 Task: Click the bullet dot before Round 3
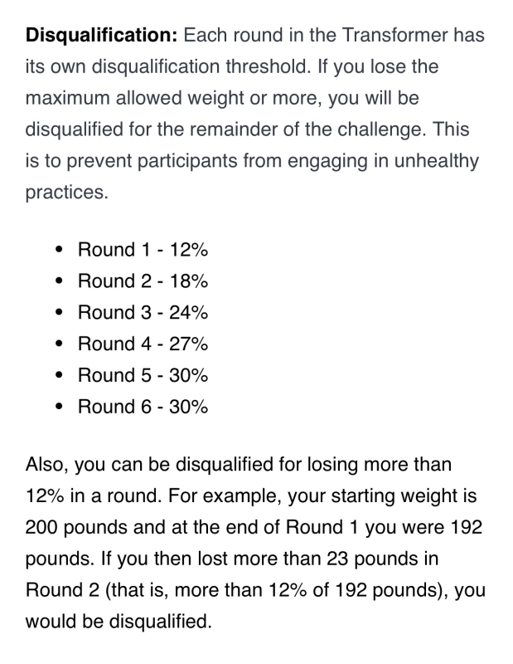tap(57, 313)
